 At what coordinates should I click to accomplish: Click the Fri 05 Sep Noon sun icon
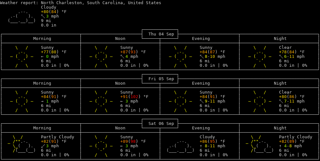coord(101,101)
